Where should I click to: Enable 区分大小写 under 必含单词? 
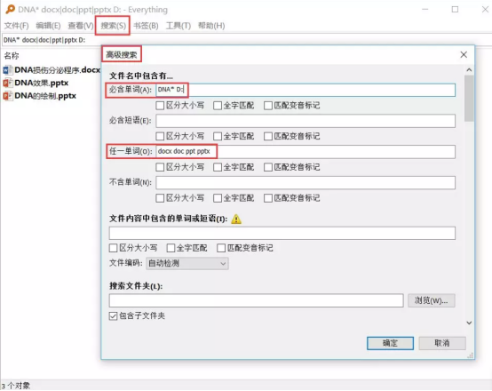point(160,106)
